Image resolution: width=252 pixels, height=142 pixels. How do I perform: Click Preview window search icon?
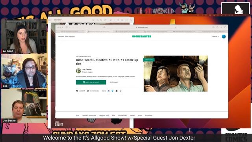pos(131,20)
